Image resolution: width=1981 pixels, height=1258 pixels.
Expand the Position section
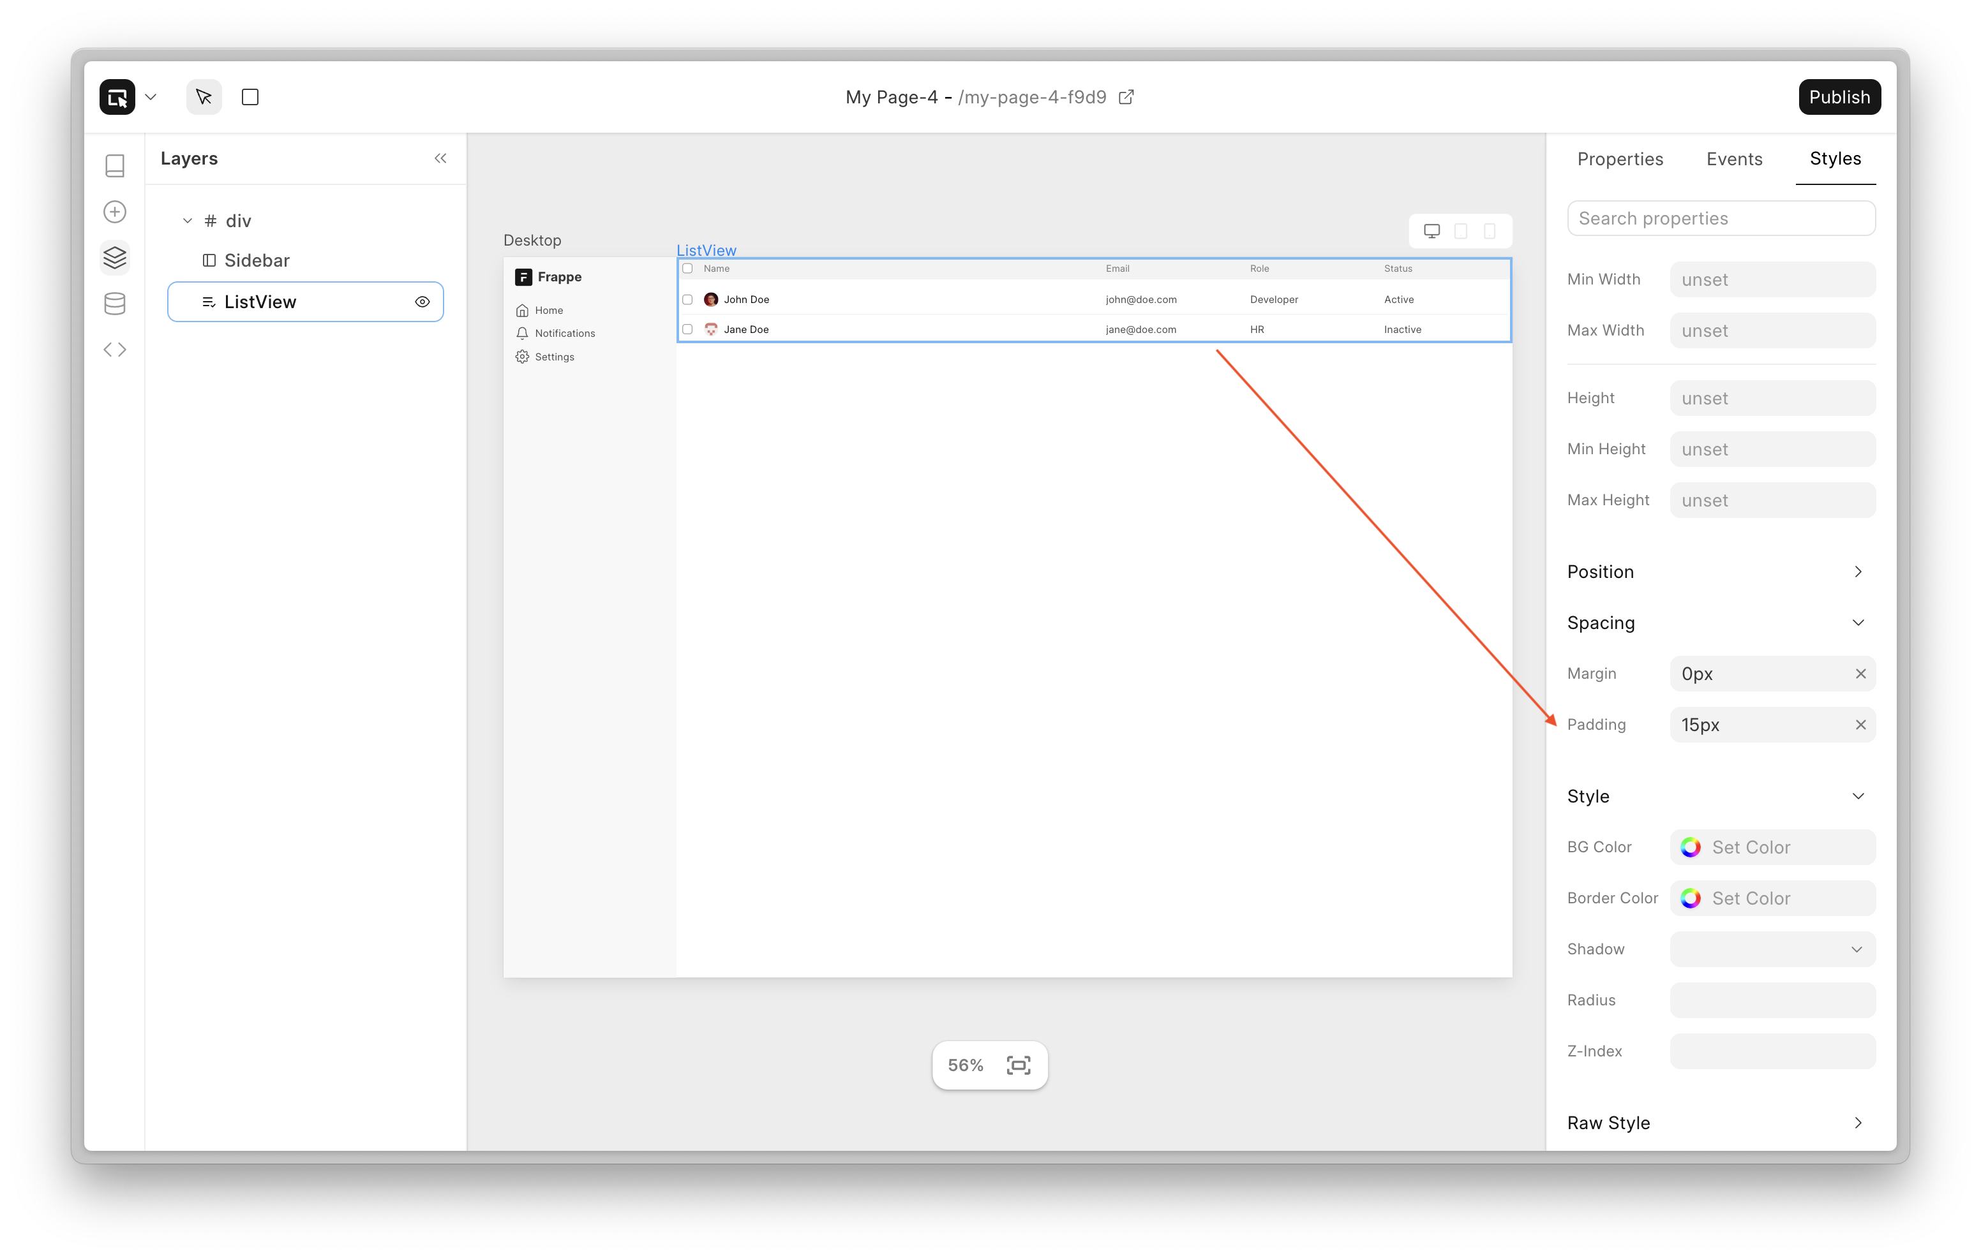(1858, 572)
